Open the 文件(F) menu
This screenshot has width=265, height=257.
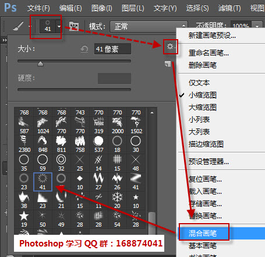pos(38,8)
